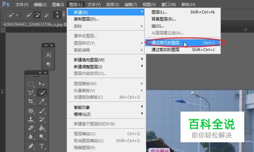Select the Dodge tool
This screenshot has width=254, height=152.
pyautogui.click(x=42, y=136)
